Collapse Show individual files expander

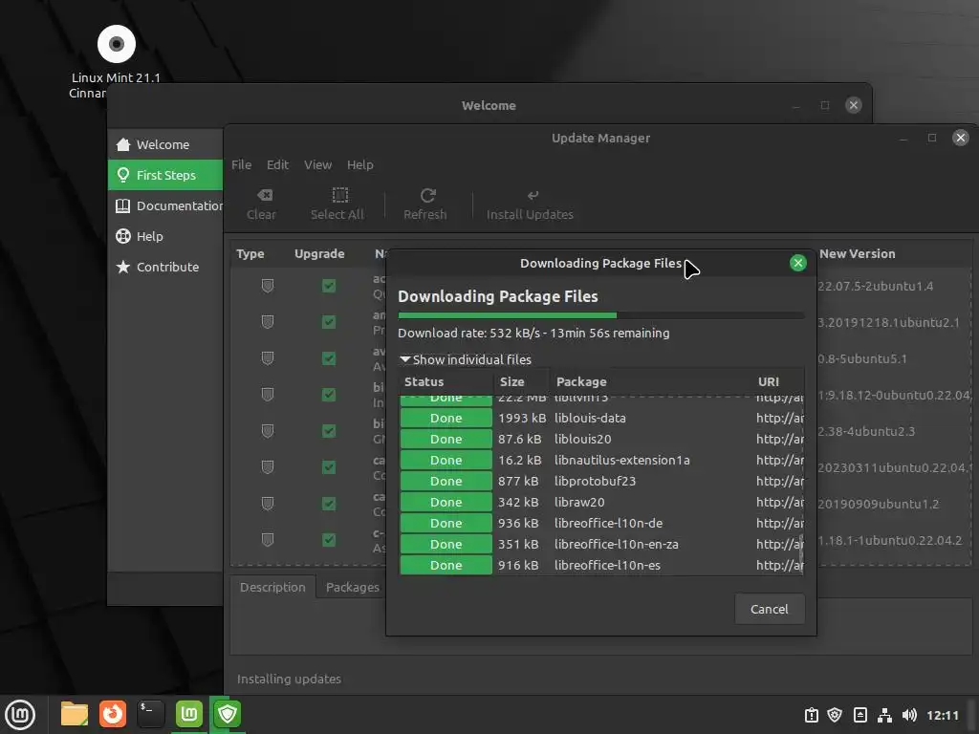coord(466,360)
